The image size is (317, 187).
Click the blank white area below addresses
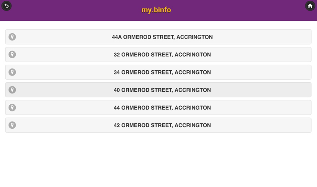(x=158, y=160)
